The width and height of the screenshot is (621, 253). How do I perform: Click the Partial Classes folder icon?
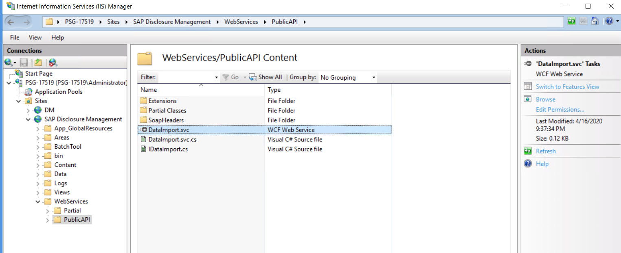tap(143, 110)
